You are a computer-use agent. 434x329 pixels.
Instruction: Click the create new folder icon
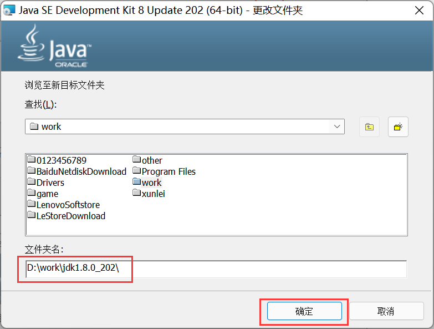(x=398, y=127)
